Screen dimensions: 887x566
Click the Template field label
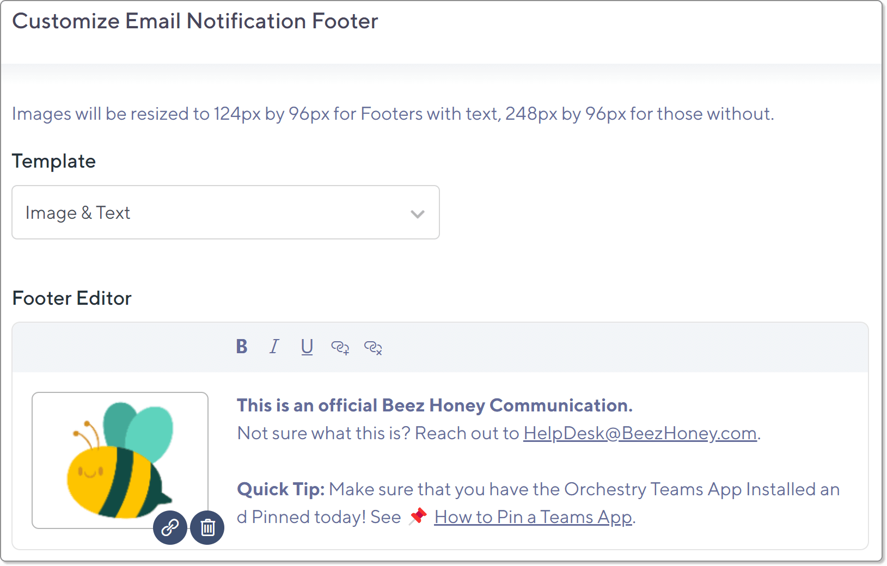[54, 161]
